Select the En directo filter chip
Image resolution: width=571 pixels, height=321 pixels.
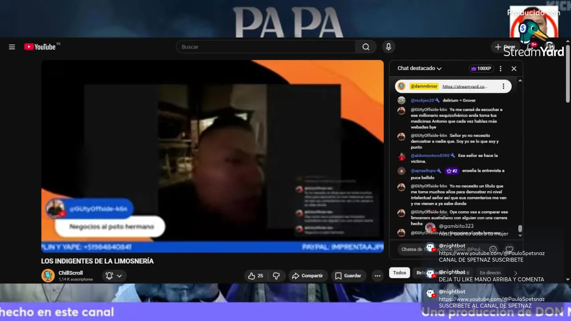pos(490,273)
